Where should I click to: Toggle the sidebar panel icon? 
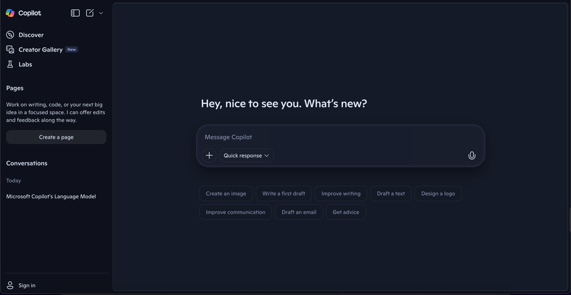coord(75,13)
